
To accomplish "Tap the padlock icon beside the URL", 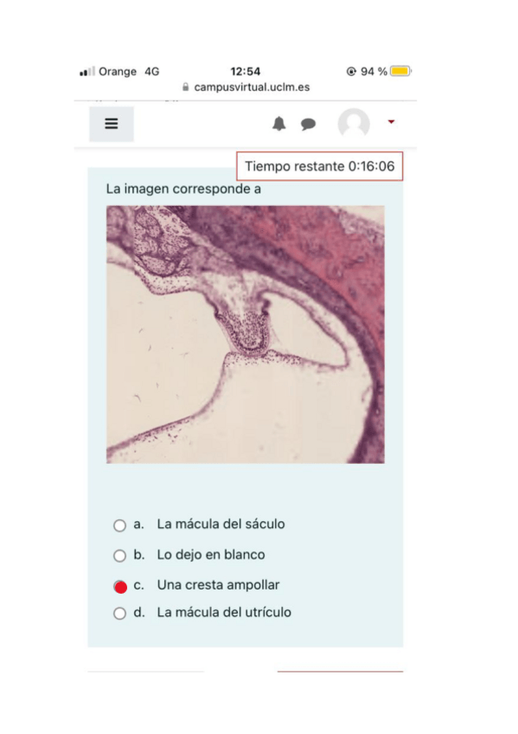I will (186, 87).
